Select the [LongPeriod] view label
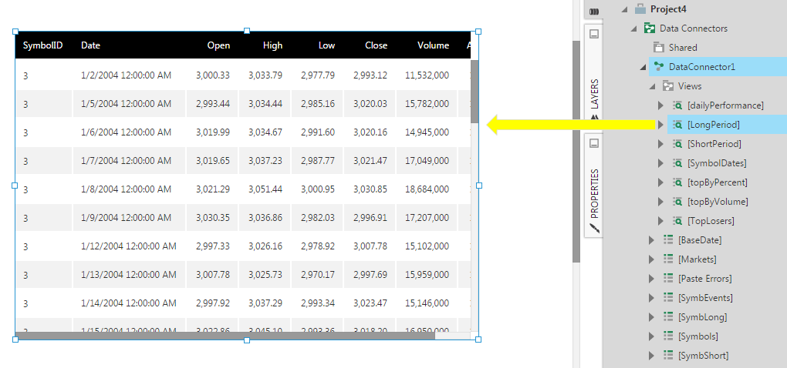This screenshot has height=368, width=787. (x=713, y=125)
